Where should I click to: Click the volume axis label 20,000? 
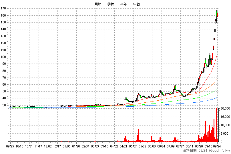[225, 108]
